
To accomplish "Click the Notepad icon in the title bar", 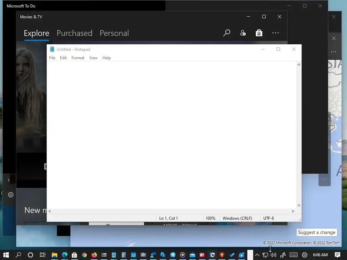I will tap(52, 49).
